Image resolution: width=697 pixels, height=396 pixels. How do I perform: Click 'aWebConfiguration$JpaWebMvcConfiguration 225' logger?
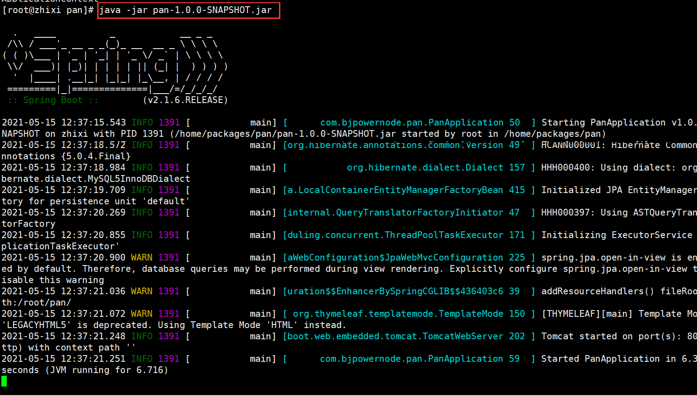coord(406,257)
